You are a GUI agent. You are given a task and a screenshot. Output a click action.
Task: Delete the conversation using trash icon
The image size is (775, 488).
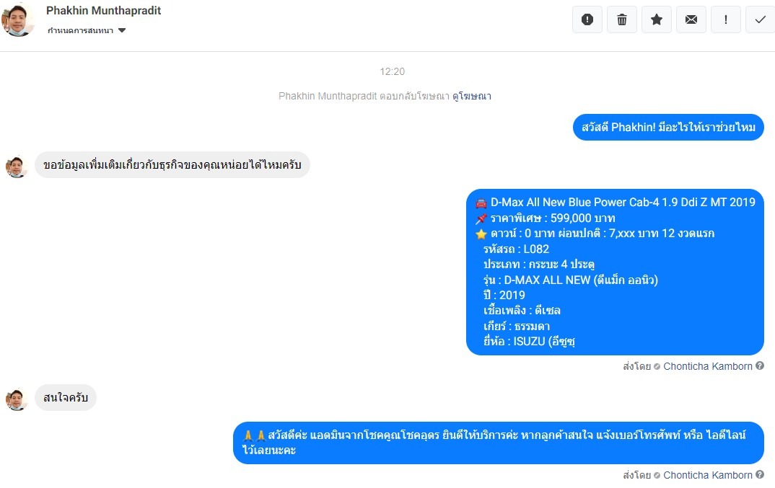622,19
